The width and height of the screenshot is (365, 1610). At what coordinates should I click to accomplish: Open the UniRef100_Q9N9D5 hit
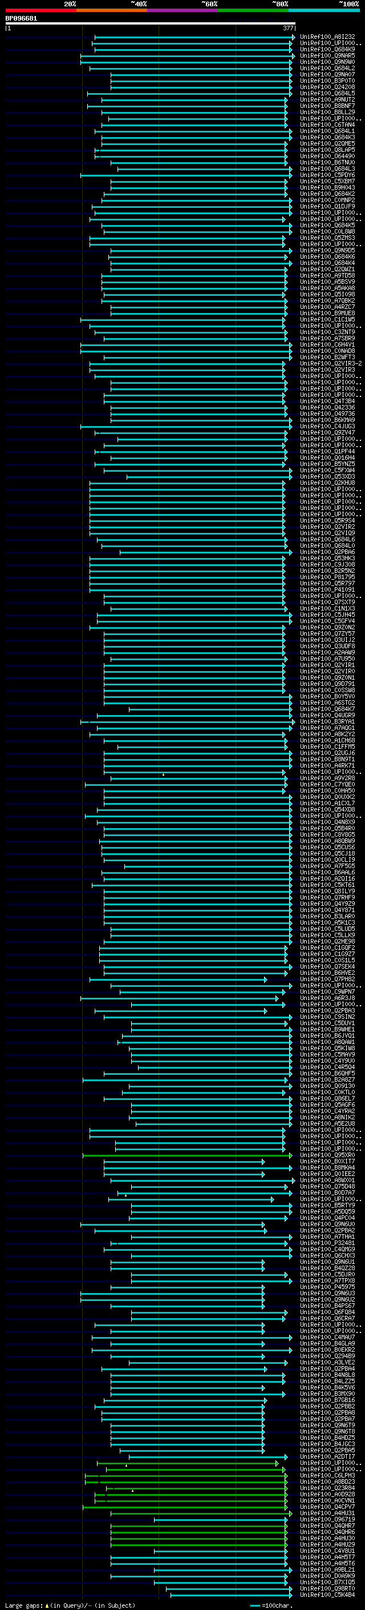click(327, 250)
